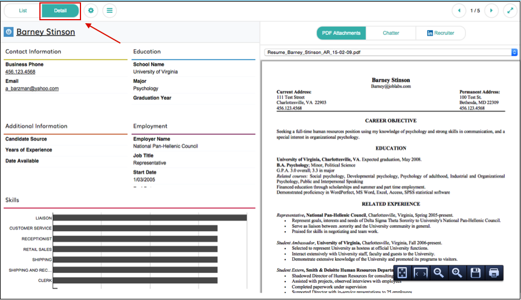Click the 'Psychology' major value
This screenshot has width=521, height=300.
[146, 89]
